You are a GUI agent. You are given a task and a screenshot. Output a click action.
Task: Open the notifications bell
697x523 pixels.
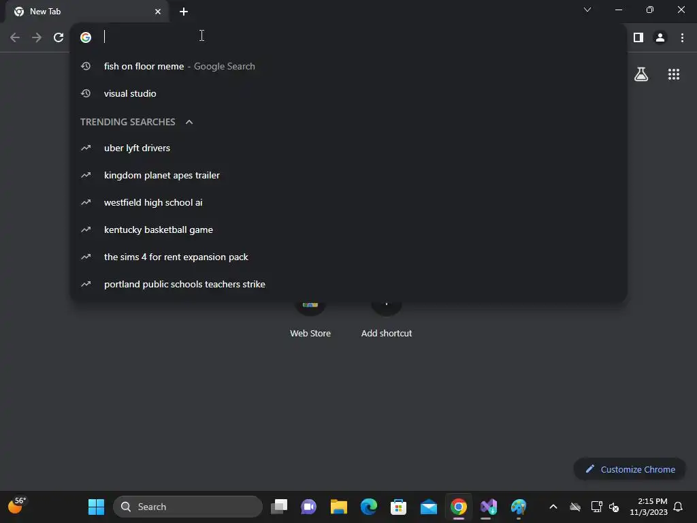coord(678,507)
